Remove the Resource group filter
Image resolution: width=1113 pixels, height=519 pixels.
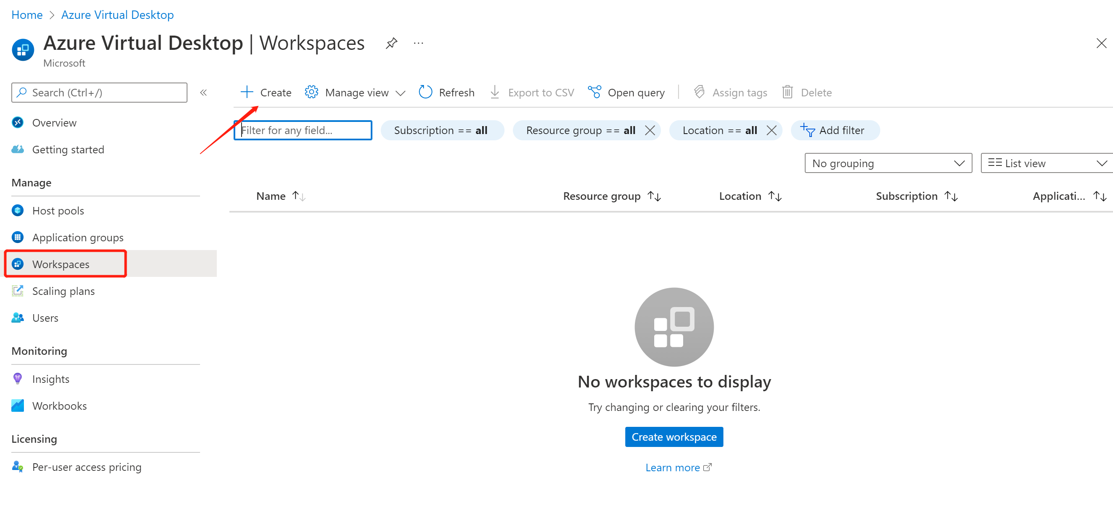[x=650, y=130]
